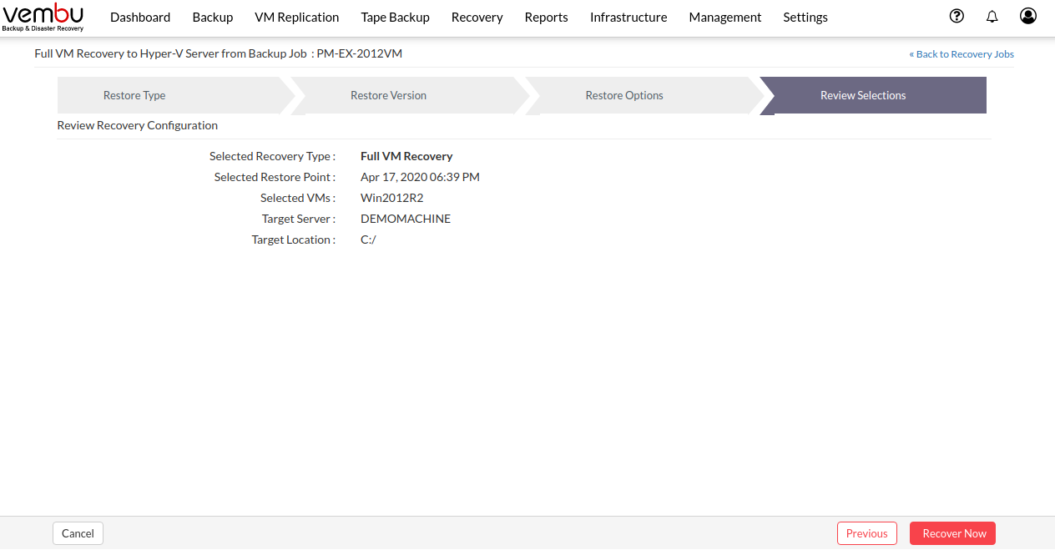Click the Cancel button
The width and height of the screenshot is (1055, 555).
coord(78,533)
